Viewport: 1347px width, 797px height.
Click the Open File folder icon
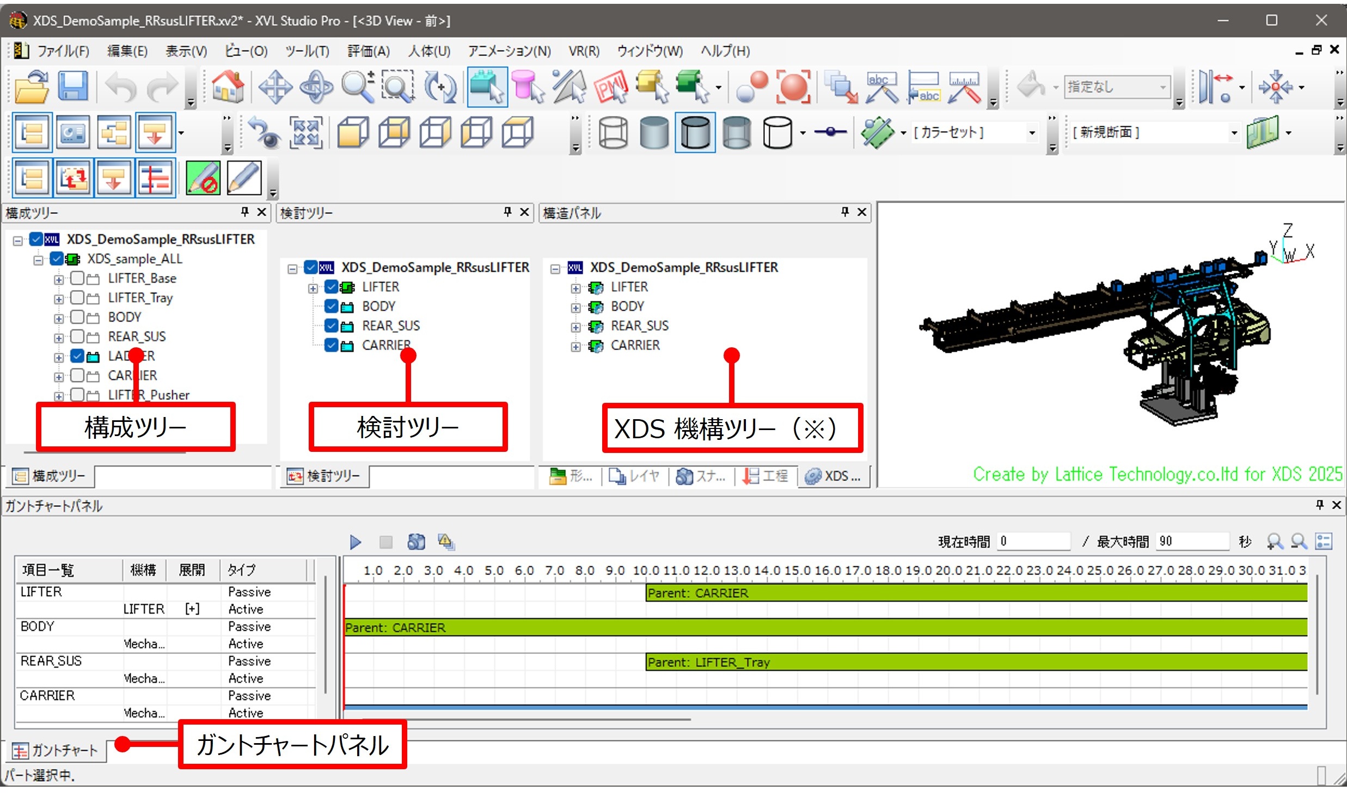pyautogui.click(x=31, y=87)
